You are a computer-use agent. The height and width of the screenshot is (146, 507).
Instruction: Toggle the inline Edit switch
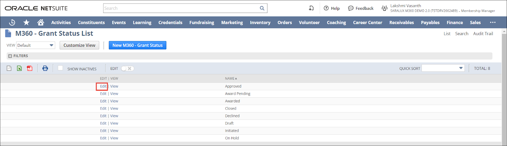[x=128, y=69]
